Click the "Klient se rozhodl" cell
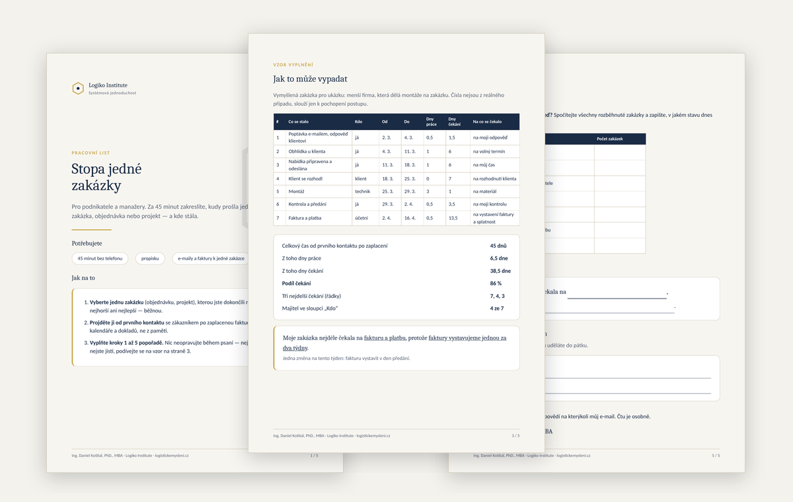This screenshot has width=793, height=502. coord(319,179)
